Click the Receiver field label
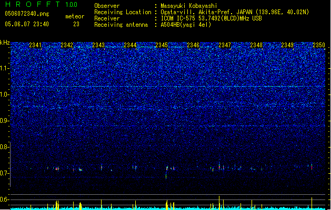Image resolution: width=331 pixels, height=210 pixels. pyautogui.click(x=107, y=18)
